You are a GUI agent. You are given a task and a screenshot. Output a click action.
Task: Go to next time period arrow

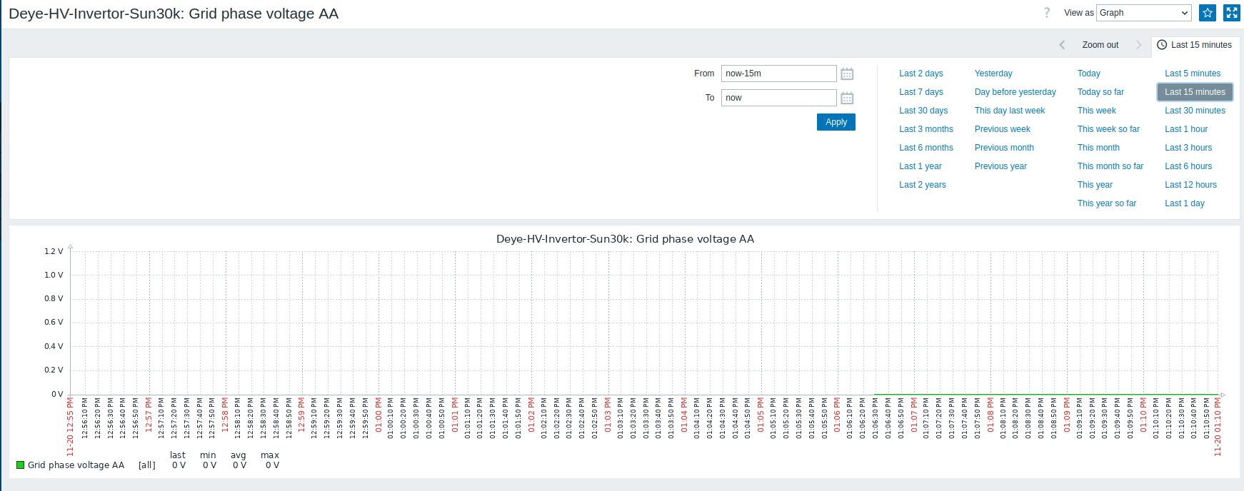click(1139, 45)
